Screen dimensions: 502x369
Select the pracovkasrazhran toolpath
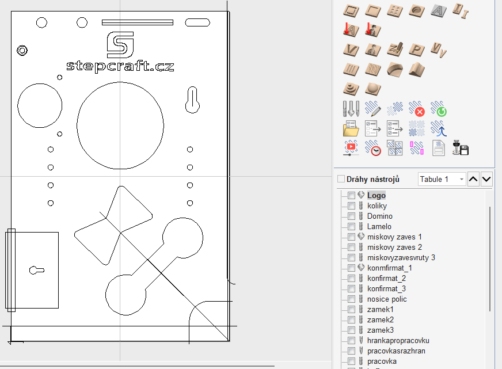point(396,351)
